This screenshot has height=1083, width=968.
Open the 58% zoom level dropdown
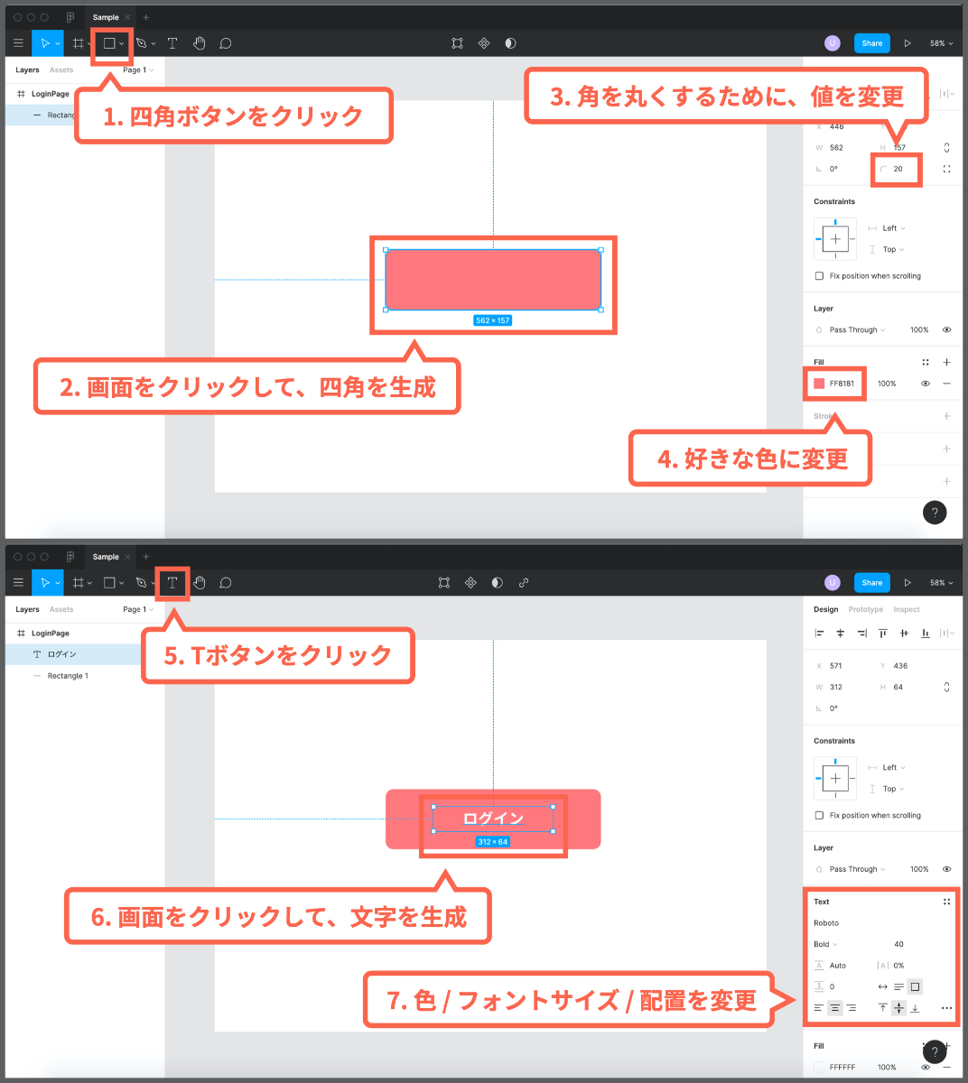(941, 42)
